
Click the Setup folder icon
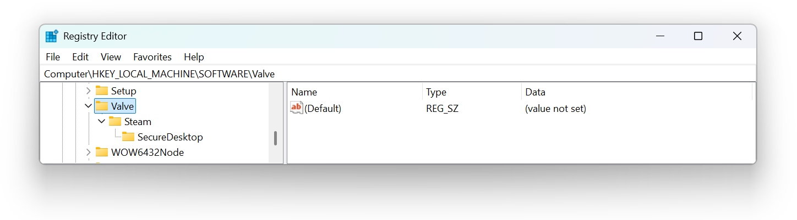point(102,91)
